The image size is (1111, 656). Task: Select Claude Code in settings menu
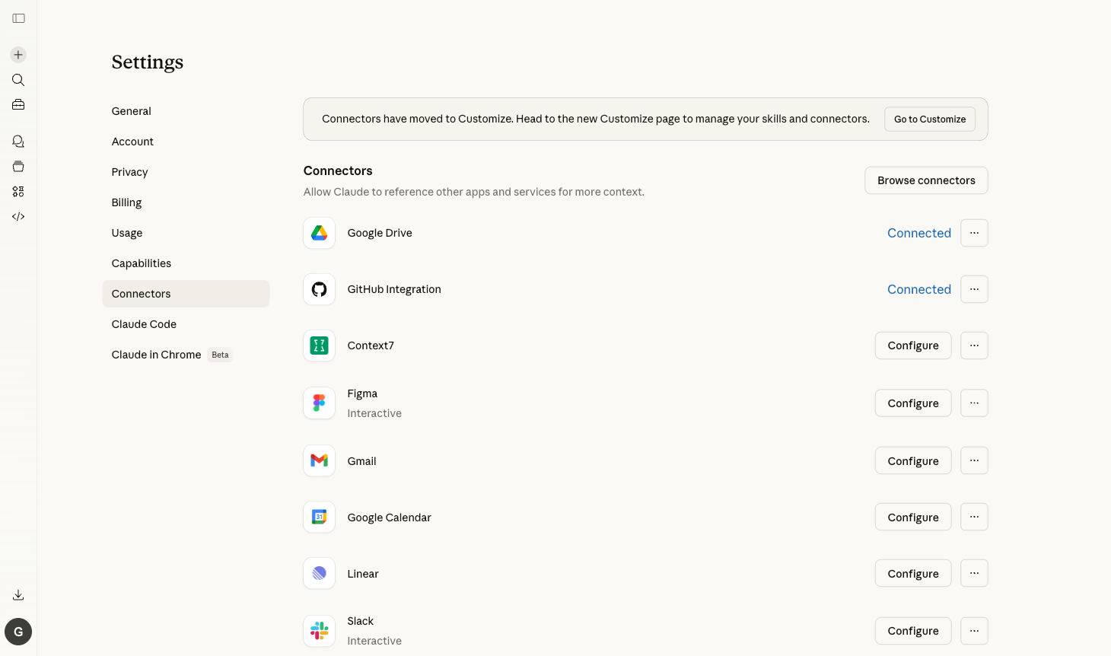click(x=144, y=324)
